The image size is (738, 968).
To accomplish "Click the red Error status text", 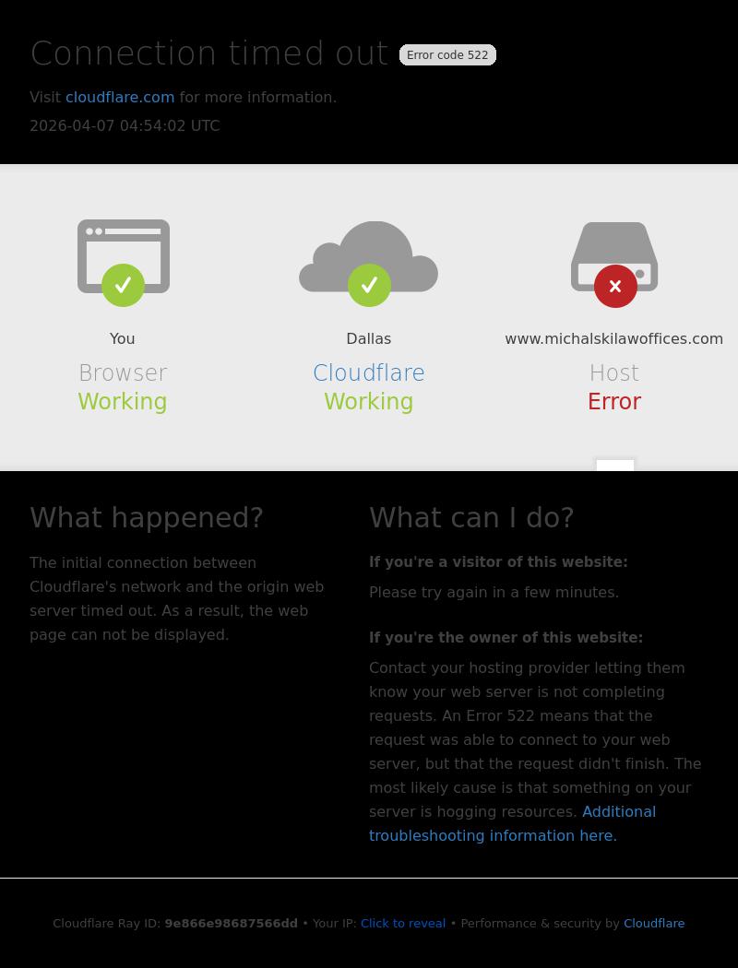I will coord(614,401).
